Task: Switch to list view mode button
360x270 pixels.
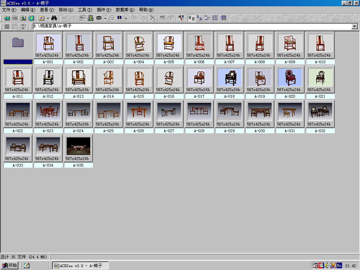Action: tap(216, 18)
